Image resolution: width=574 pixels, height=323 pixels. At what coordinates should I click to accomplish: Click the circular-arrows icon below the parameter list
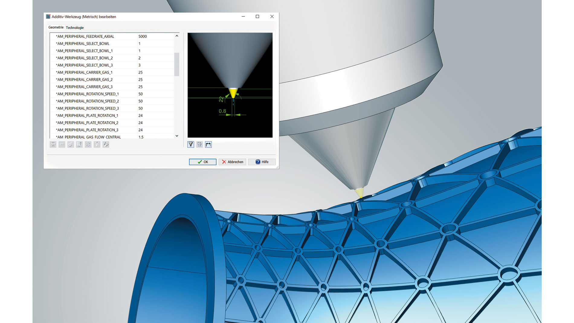coord(88,144)
